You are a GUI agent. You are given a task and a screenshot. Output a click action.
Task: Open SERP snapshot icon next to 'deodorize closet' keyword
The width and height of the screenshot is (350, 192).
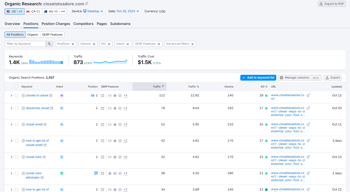tap(52, 108)
